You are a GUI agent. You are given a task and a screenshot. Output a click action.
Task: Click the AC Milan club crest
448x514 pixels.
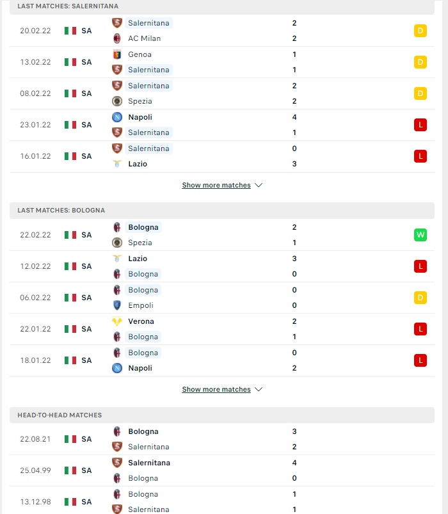[x=117, y=38]
